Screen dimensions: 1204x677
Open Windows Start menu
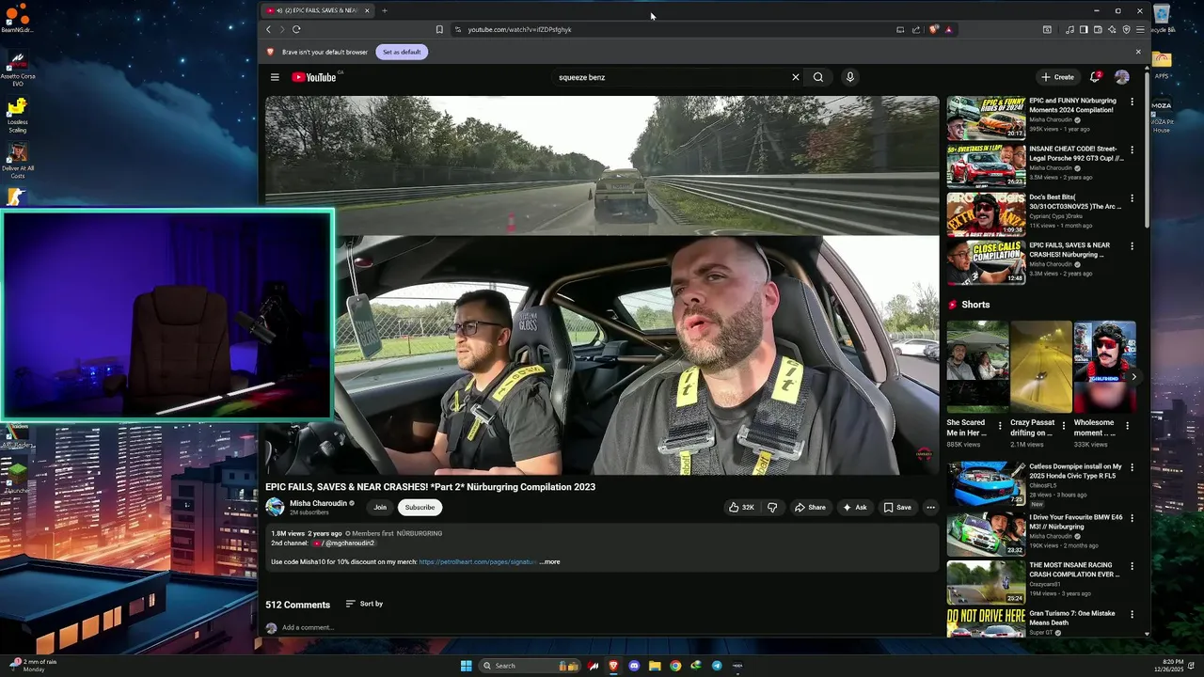[x=467, y=666]
